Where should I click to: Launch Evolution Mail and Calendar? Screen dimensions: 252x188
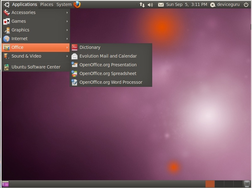click(x=111, y=56)
